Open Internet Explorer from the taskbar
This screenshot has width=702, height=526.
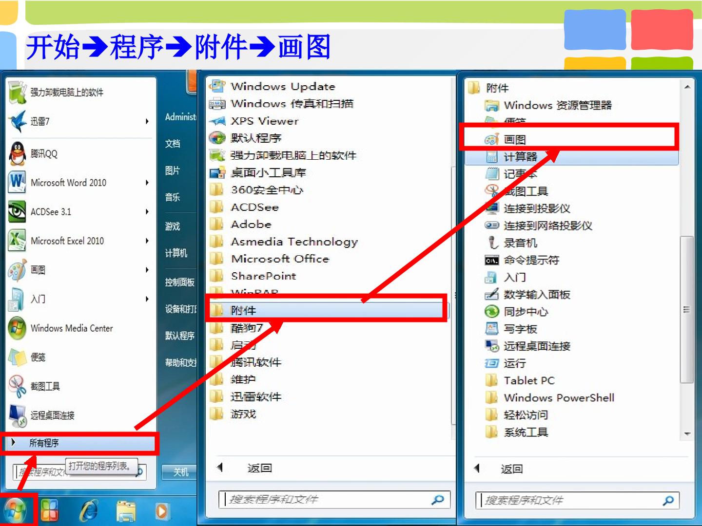tap(89, 510)
